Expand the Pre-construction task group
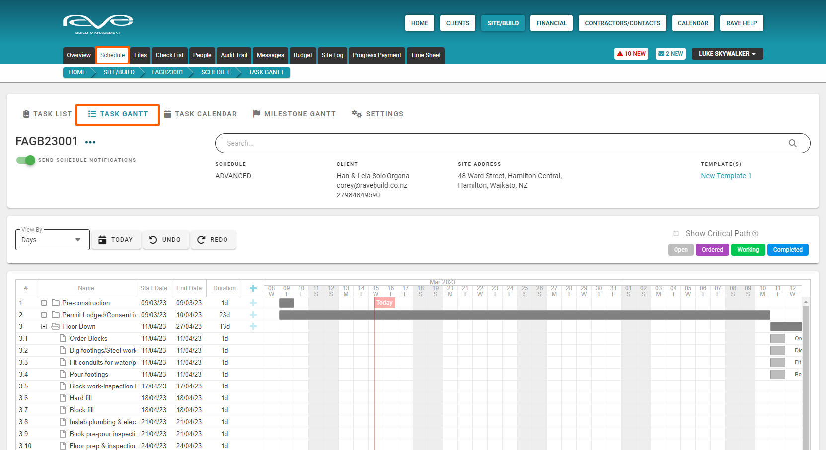Screen dimensions: 826x450 44,303
